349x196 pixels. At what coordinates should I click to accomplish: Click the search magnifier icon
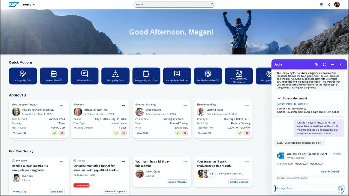point(212,5)
